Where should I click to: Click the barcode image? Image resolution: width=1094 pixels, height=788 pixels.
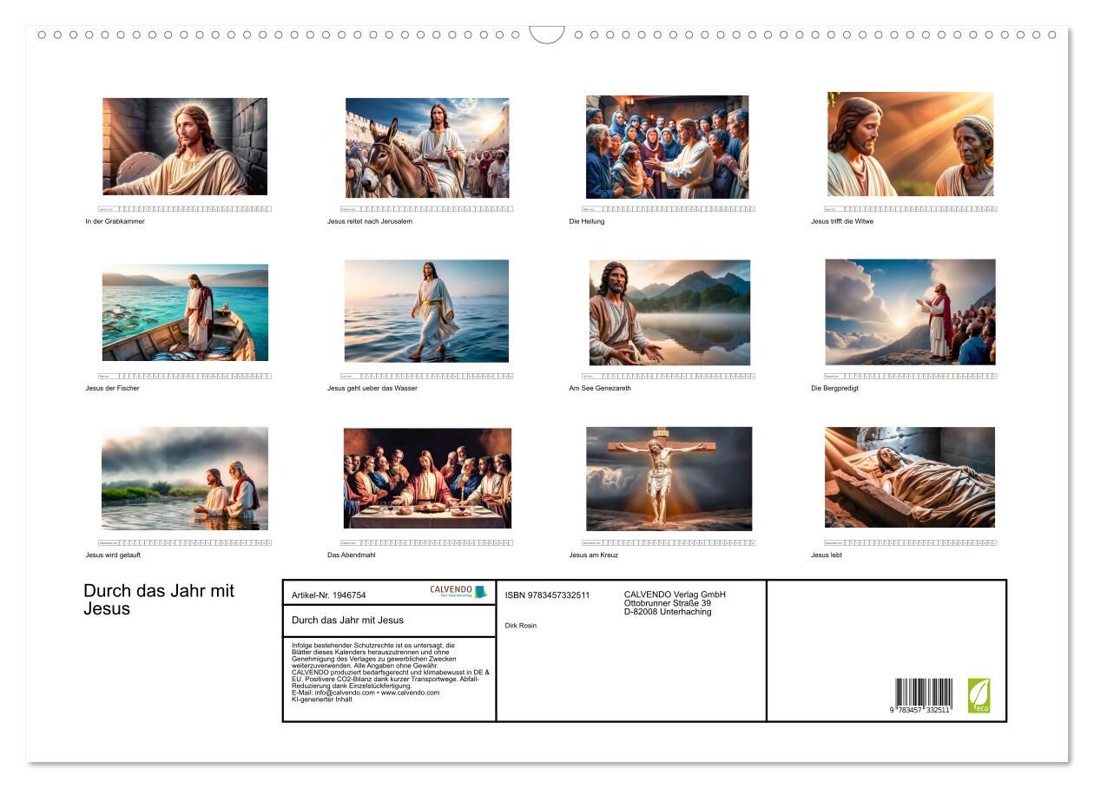923,695
